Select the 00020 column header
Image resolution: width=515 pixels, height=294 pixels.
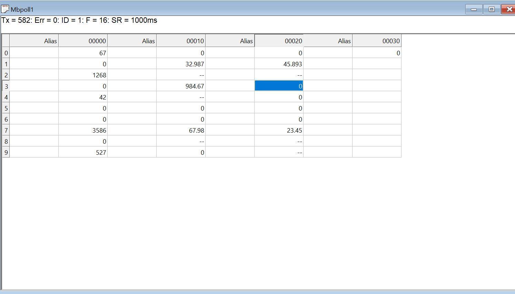(x=279, y=41)
